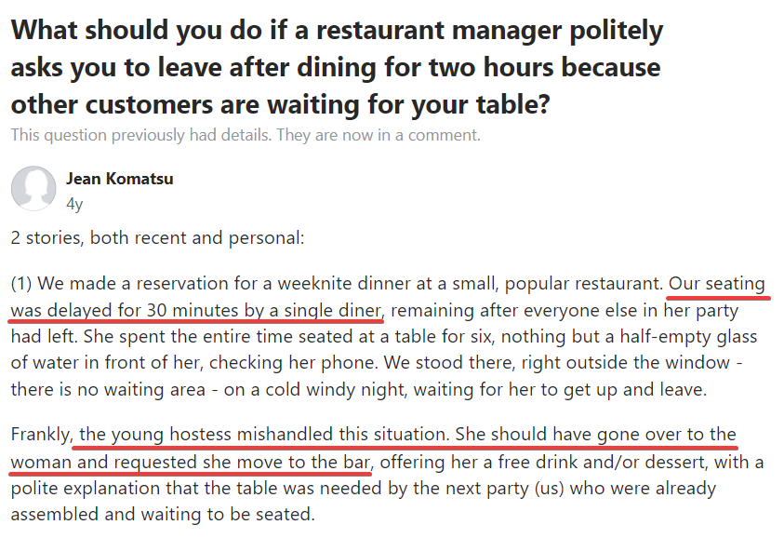The image size is (784, 538).
Task: Click the "4y" answer timestamp
Action: [74, 204]
